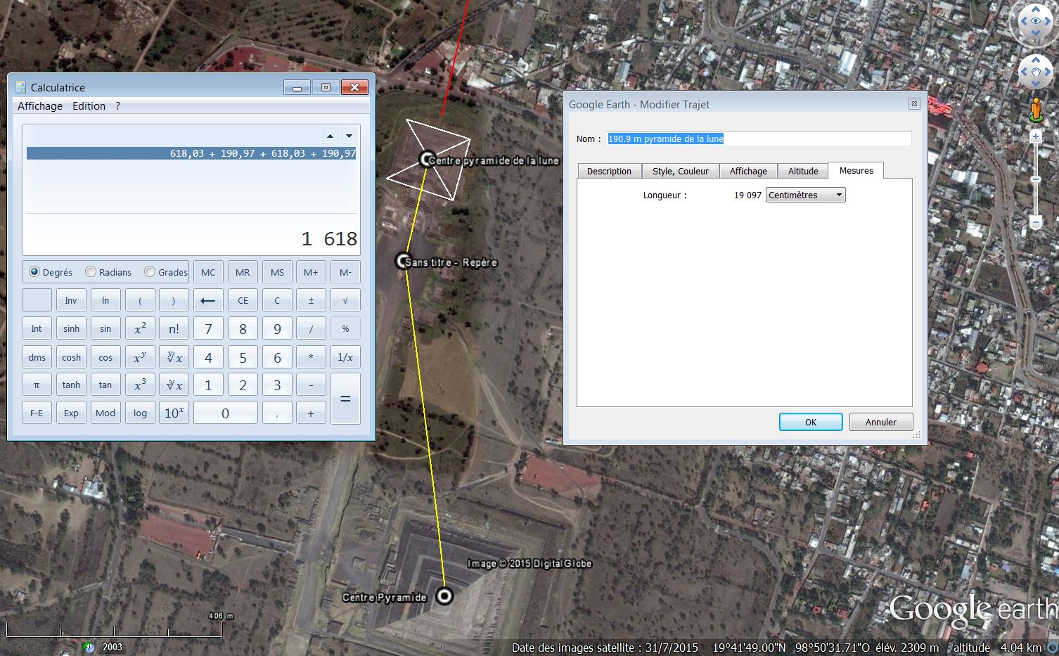This screenshot has height=656, width=1059.
Task: Click the MC memory clear key
Action: click(208, 272)
